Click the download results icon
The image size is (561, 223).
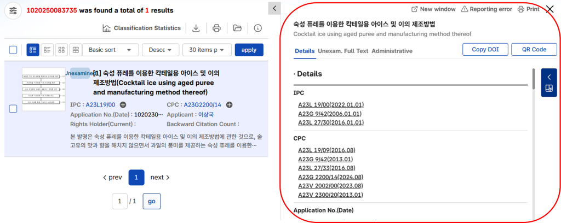point(196,28)
